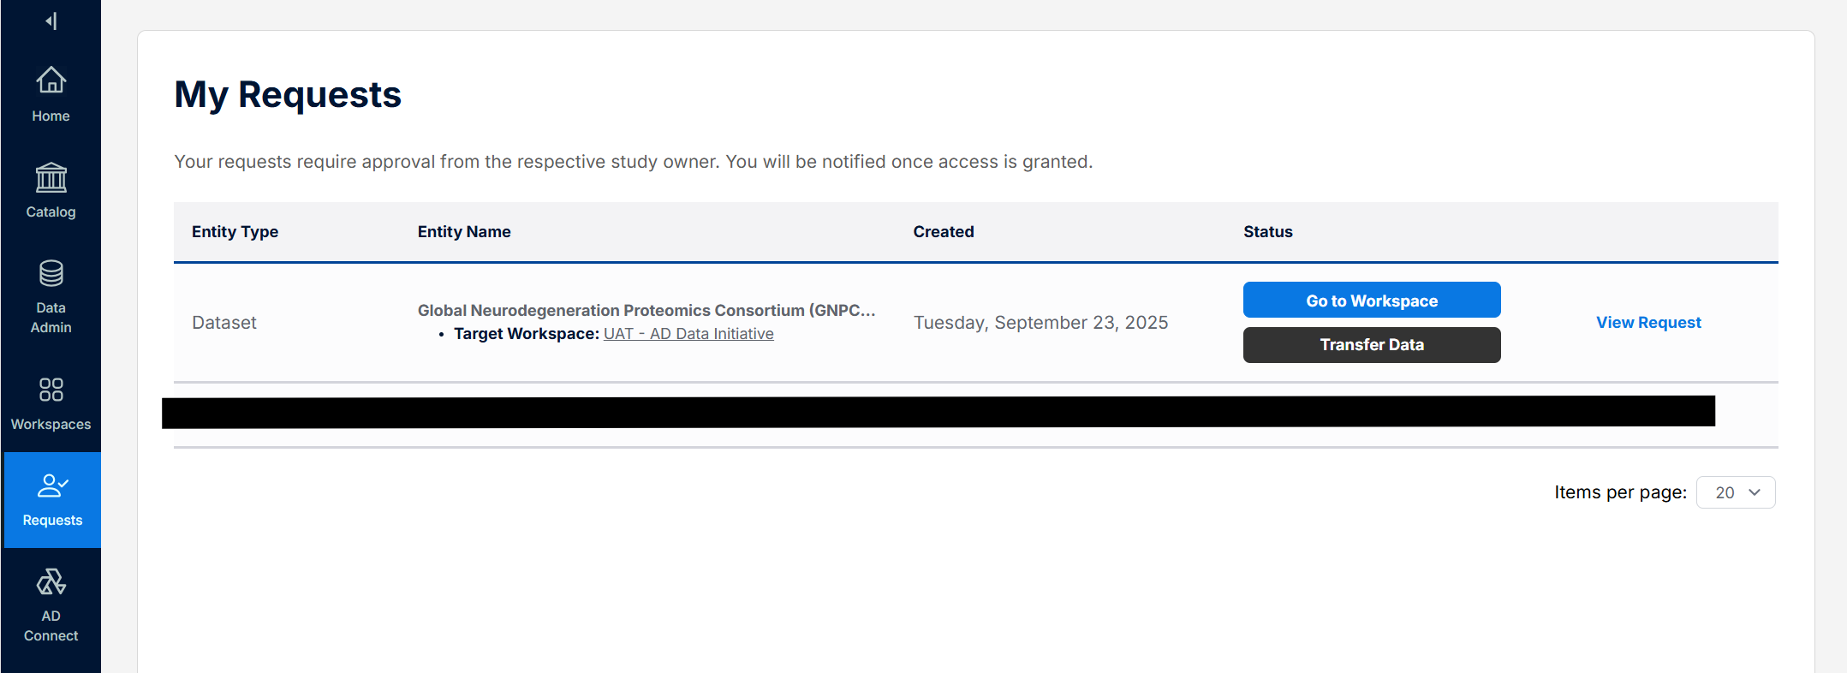Screen dimensions: 1847x673
Task: Open the View Request link
Action: point(1648,323)
